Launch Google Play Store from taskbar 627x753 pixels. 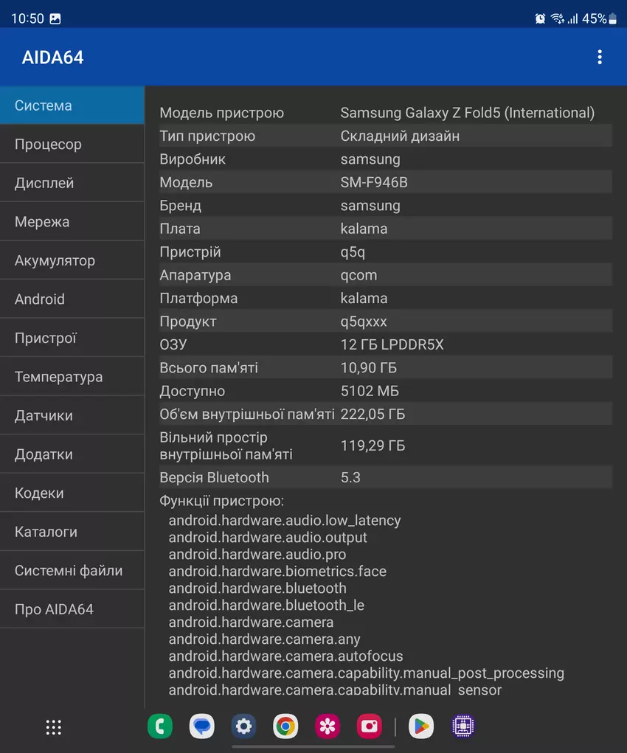tap(421, 727)
